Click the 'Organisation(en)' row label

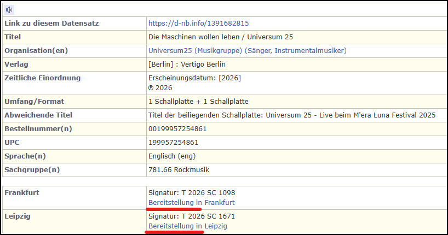point(36,51)
